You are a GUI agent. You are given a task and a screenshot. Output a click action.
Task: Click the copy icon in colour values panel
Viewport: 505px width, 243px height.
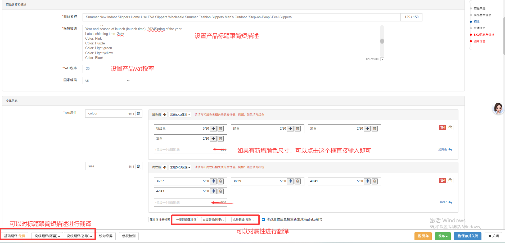tap(450, 127)
